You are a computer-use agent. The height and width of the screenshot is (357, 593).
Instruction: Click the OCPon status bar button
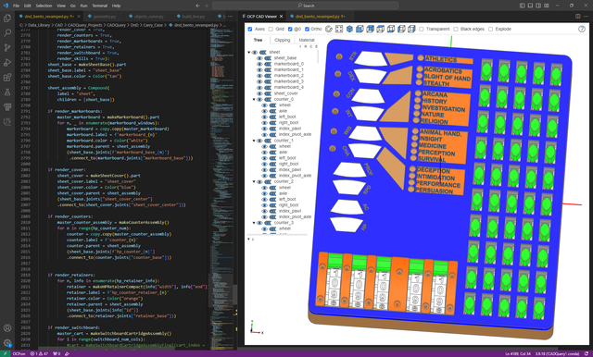pyautogui.click(x=19, y=353)
